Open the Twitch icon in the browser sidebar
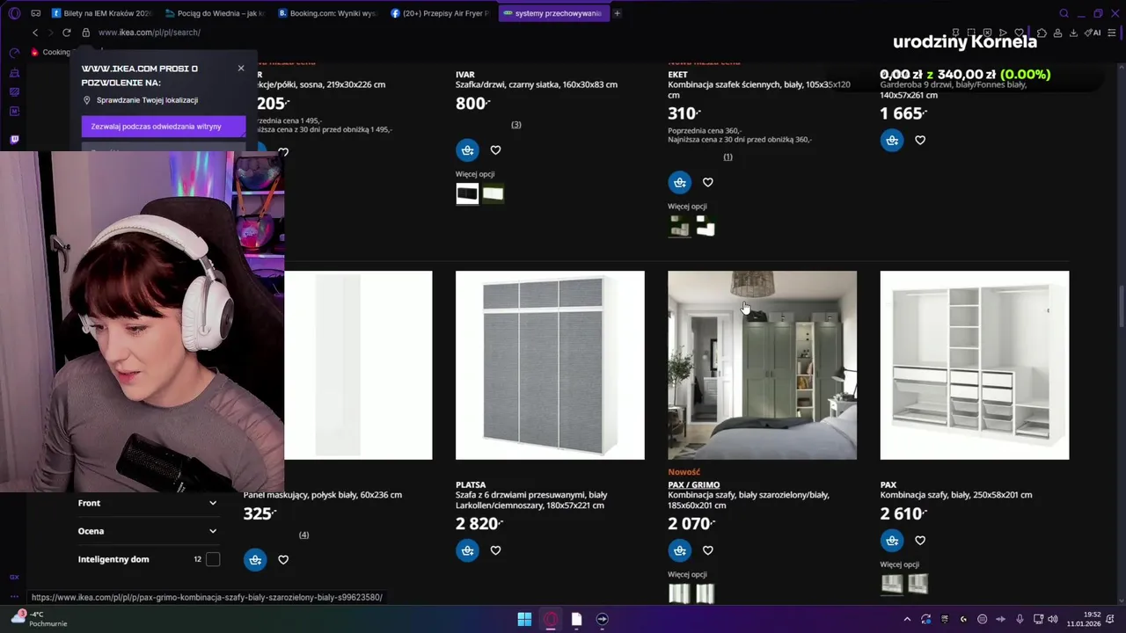 point(14,139)
